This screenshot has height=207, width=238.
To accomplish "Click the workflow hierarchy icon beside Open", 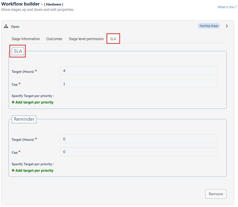I will tap(6, 26).
